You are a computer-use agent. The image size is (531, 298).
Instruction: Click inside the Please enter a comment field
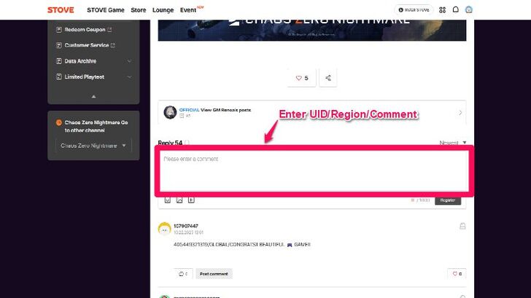click(312, 171)
